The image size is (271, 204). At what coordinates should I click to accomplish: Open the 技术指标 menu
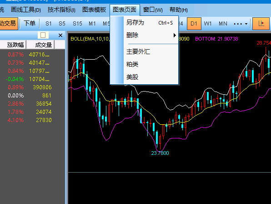coord(61,10)
